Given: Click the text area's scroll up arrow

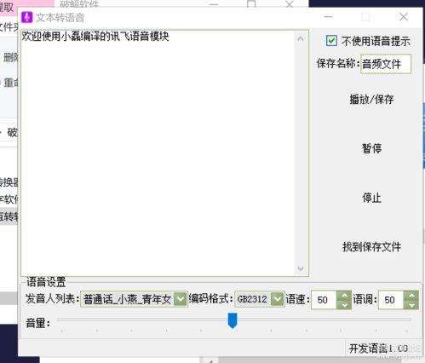Looking at the screenshot, I should tap(301, 38).
